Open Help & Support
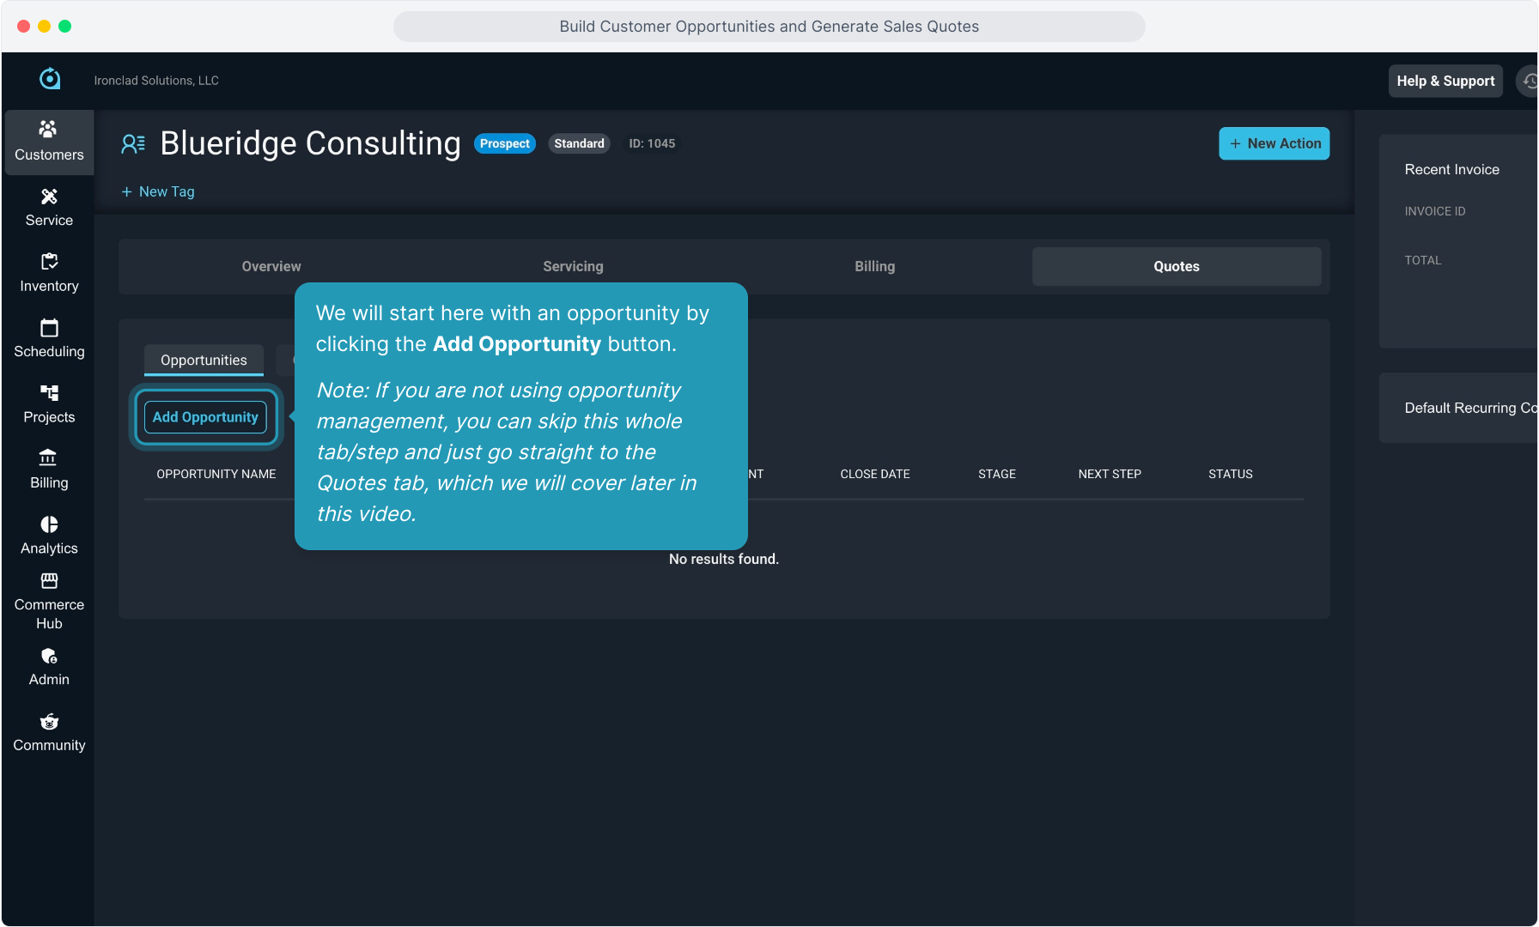The width and height of the screenshot is (1539, 927). [1445, 81]
